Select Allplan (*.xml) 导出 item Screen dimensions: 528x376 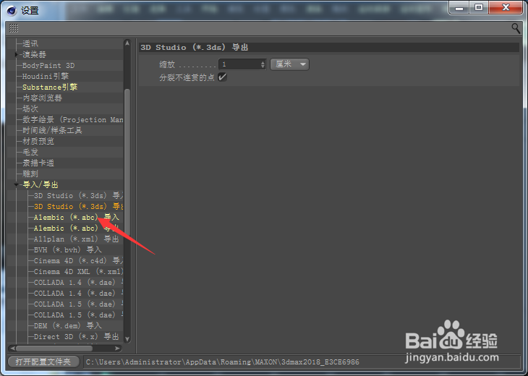[x=76, y=239]
